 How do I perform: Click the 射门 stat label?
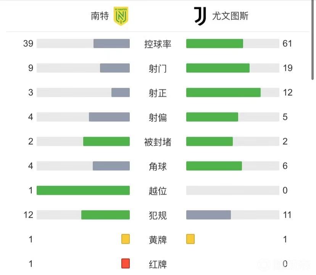click(x=158, y=68)
